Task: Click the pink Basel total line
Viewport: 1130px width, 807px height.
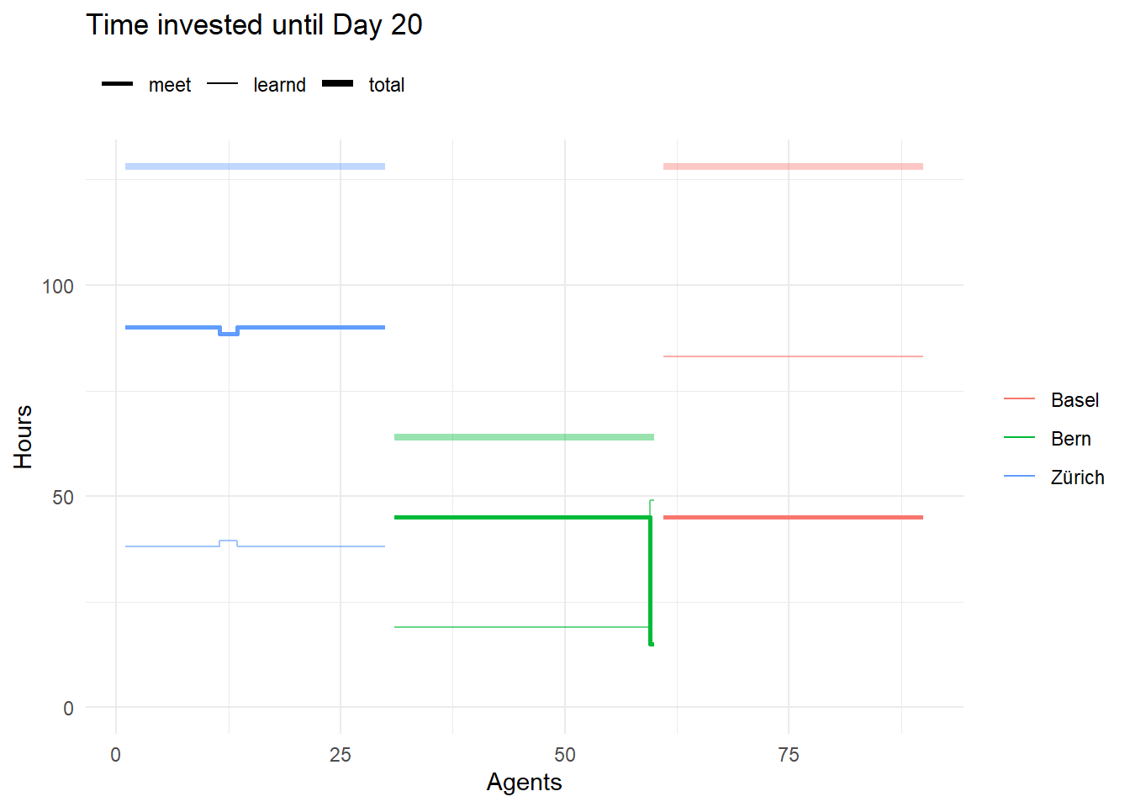Action: tap(793, 166)
